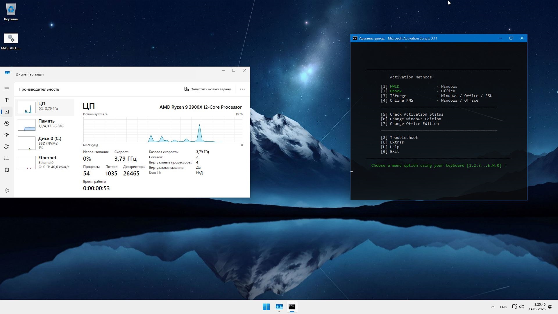Click the Скорость value 3,79 ГГц
This screenshot has height=314, width=558.
pyautogui.click(x=125, y=159)
